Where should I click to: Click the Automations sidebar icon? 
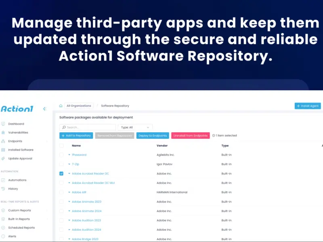3,180
